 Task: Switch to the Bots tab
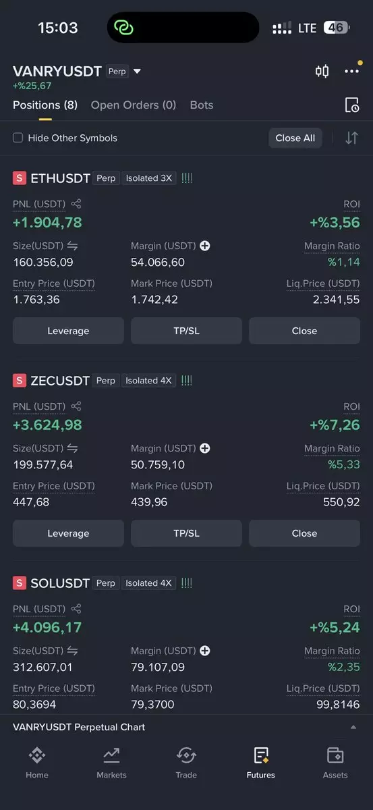click(x=202, y=105)
